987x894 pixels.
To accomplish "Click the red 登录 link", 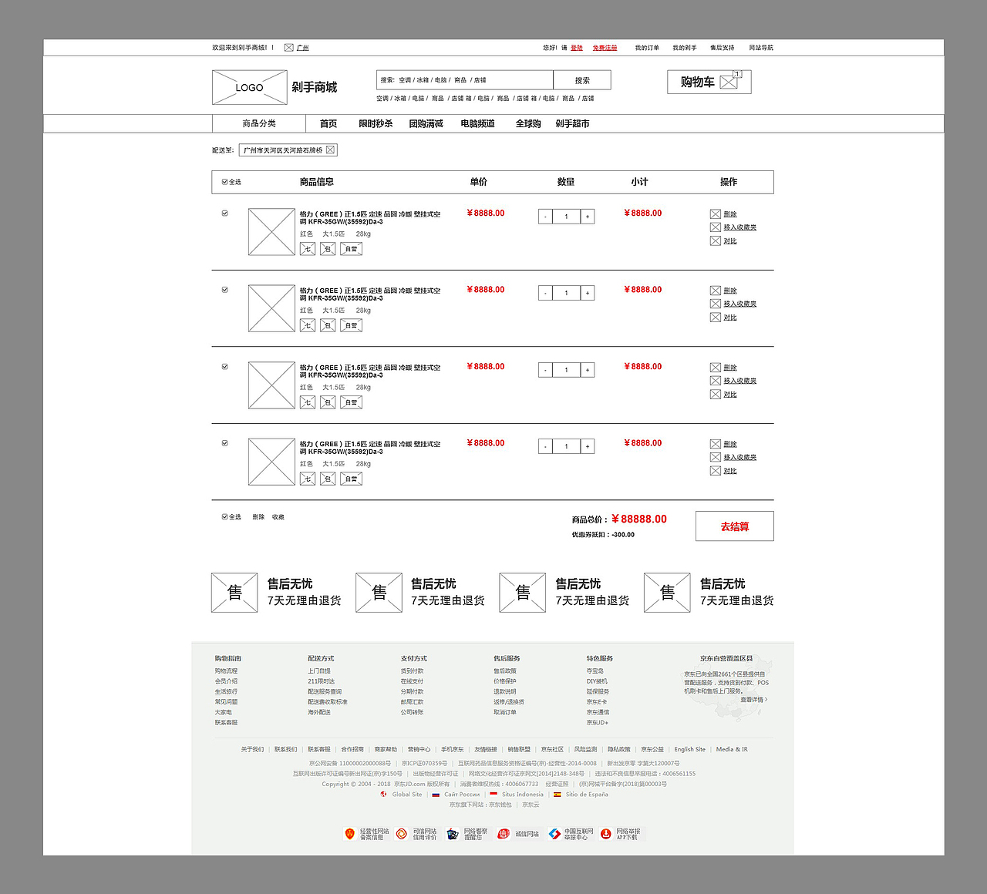I will [x=577, y=48].
